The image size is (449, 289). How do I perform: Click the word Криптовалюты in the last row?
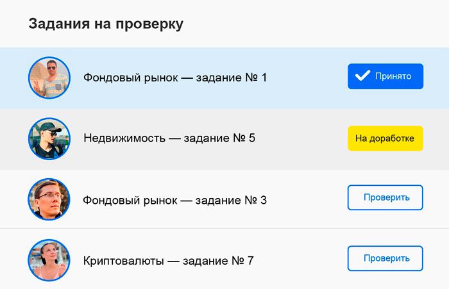123,261
